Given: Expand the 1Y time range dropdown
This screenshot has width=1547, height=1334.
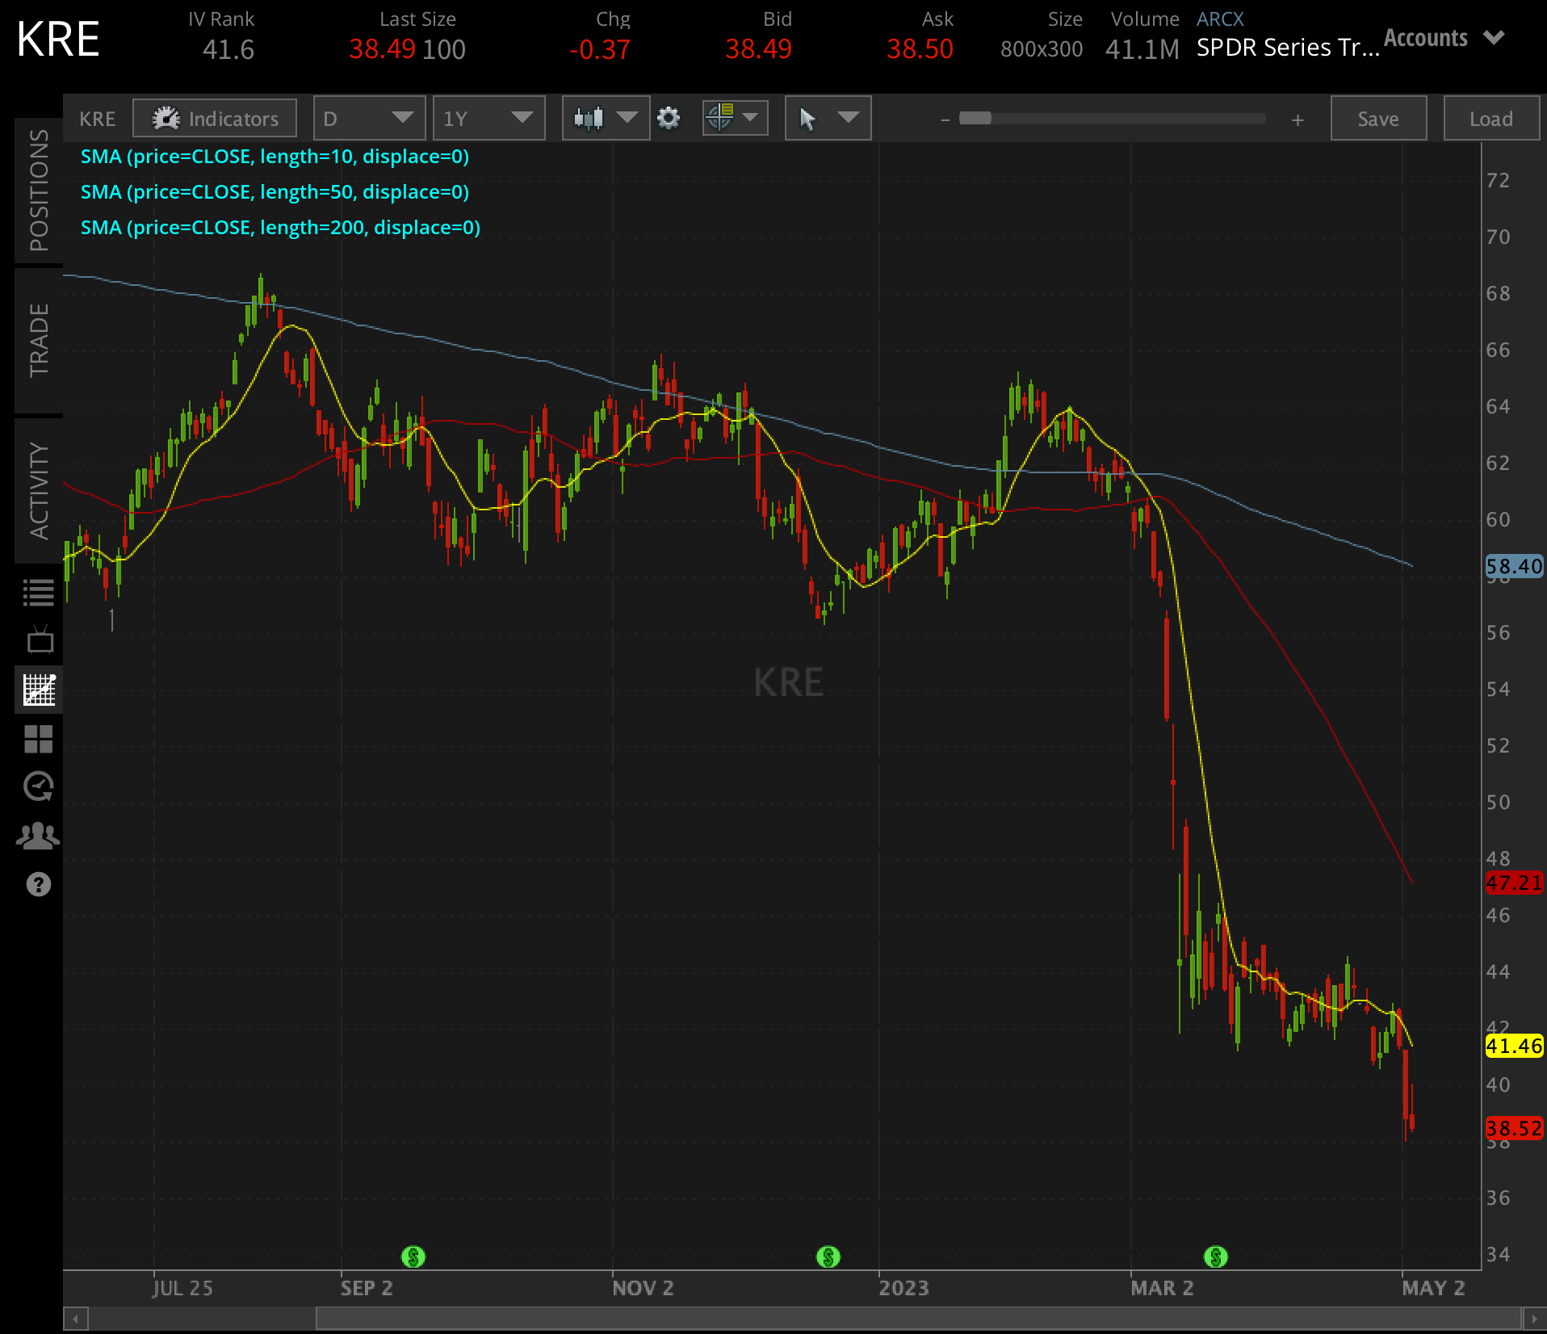Looking at the screenshot, I should [488, 117].
